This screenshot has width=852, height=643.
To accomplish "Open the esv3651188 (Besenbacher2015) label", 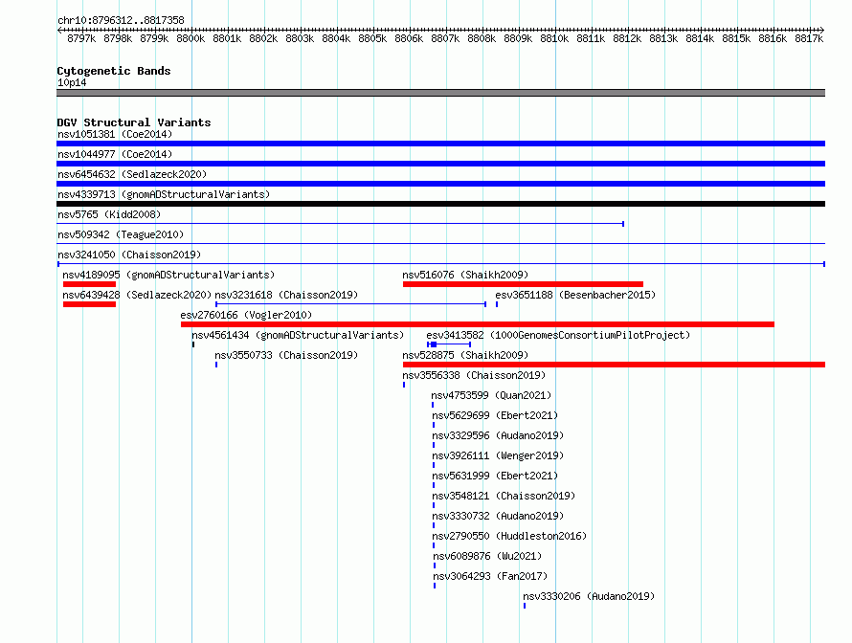I will (575, 295).
